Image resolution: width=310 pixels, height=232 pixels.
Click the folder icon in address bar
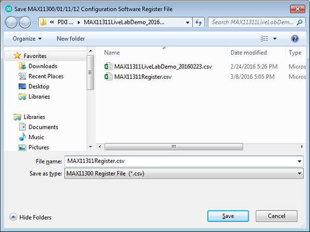pyautogui.click(x=43, y=22)
